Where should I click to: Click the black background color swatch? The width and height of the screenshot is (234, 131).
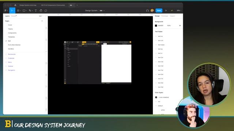156,25
